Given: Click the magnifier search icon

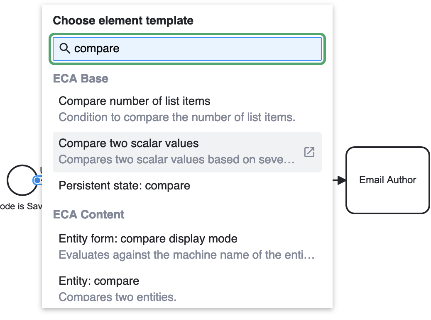Looking at the screenshot, I should pos(65,48).
